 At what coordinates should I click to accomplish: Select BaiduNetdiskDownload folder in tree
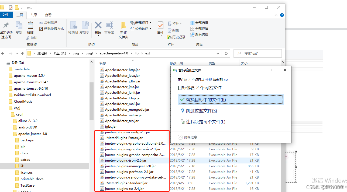(x=30, y=95)
